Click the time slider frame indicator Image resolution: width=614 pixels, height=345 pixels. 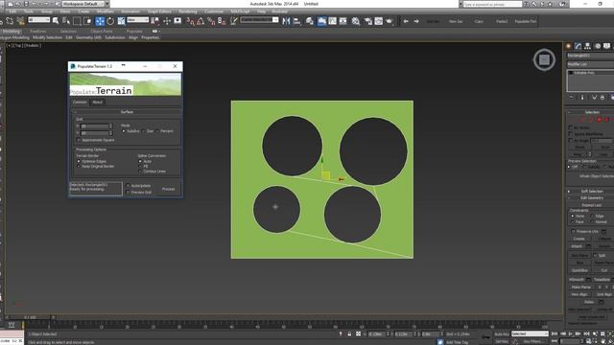pos(30,317)
